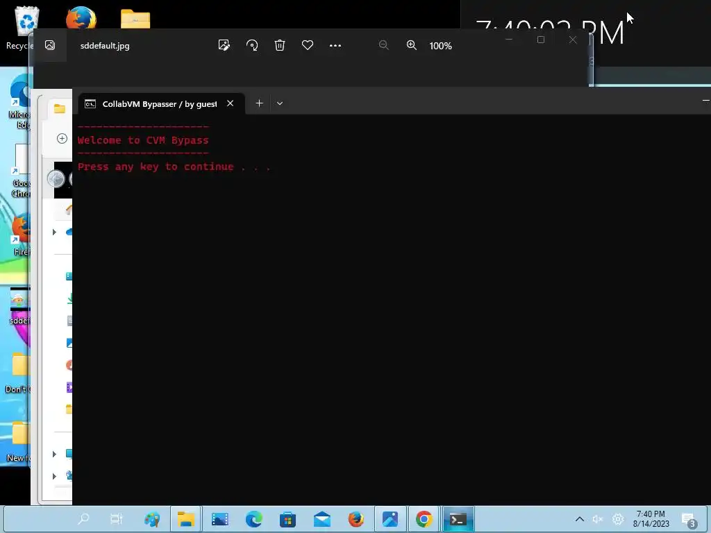Open Firefox from the taskbar
Image resolution: width=711 pixels, height=533 pixels.
(x=356, y=519)
